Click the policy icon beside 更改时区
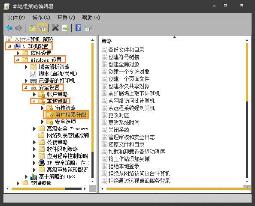 pyautogui.click(x=104, y=115)
